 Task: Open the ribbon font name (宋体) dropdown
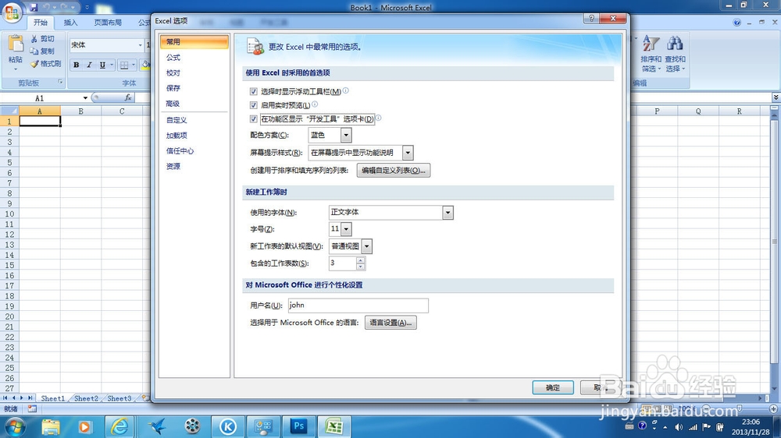click(x=140, y=45)
